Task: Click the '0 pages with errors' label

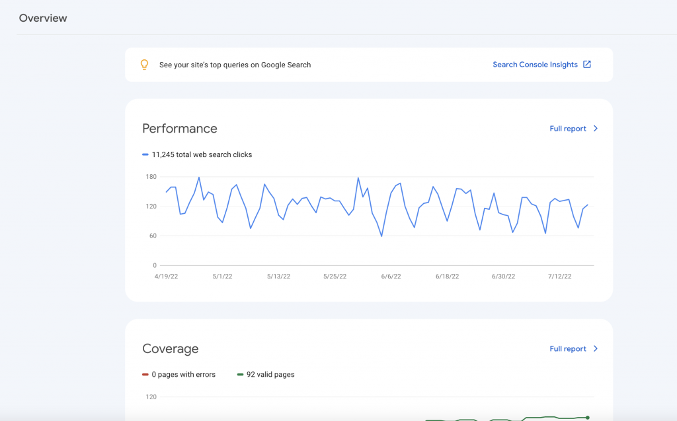Action: (184, 374)
